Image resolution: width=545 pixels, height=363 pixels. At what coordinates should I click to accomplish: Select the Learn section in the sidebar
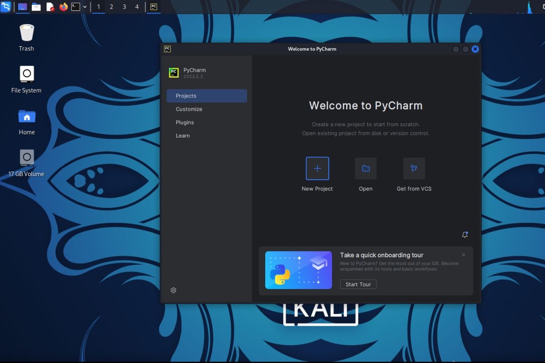click(183, 135)
